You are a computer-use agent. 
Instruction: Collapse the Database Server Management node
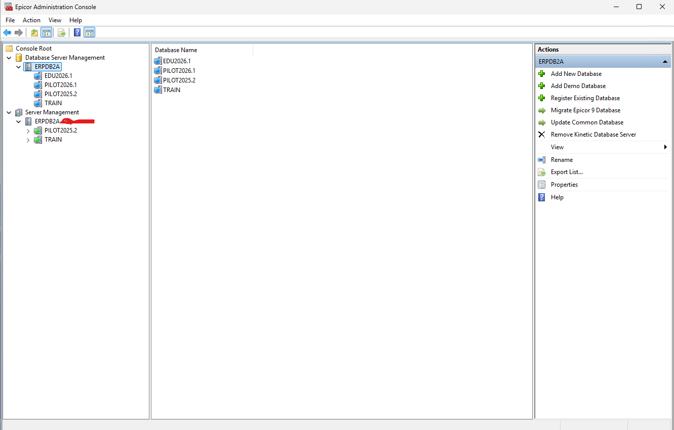(9, 58)
